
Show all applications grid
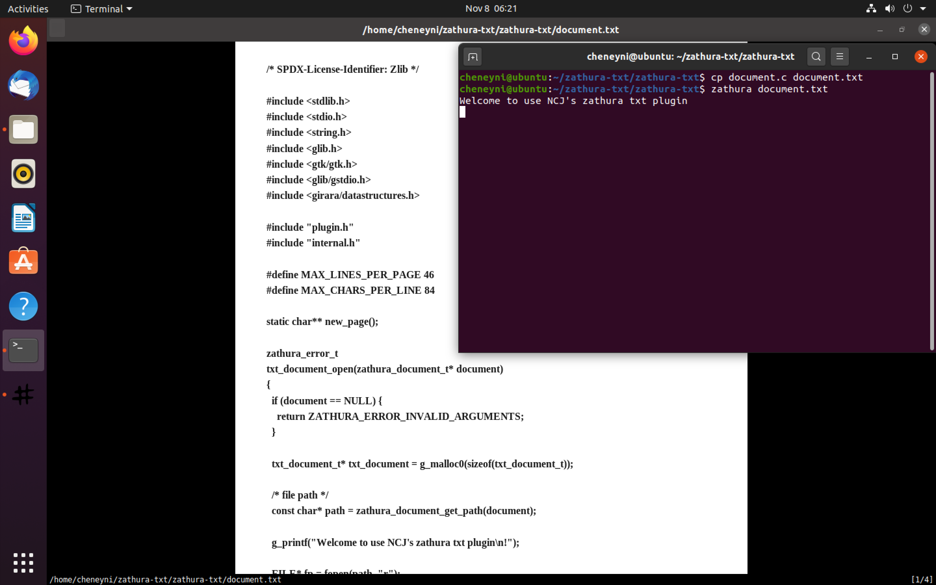pos(23,563)
